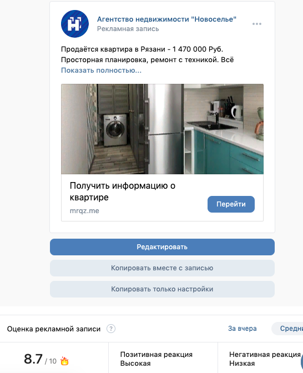Click the Перейти button
This screenshot has width=303, height=373.
tap(231, 204)
